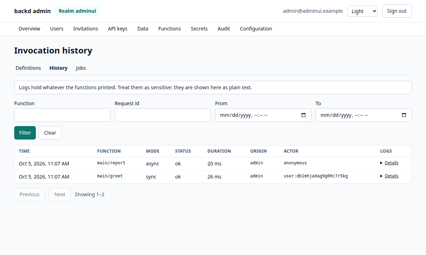Go to Secrets

(199, 29)
